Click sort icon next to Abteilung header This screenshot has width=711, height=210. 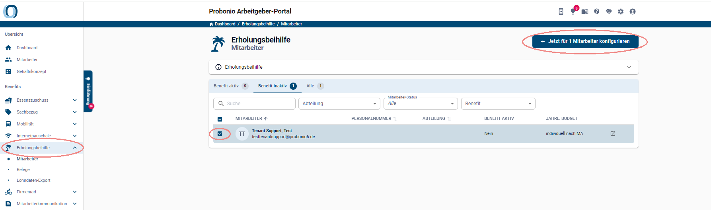[x=449, y=119]
